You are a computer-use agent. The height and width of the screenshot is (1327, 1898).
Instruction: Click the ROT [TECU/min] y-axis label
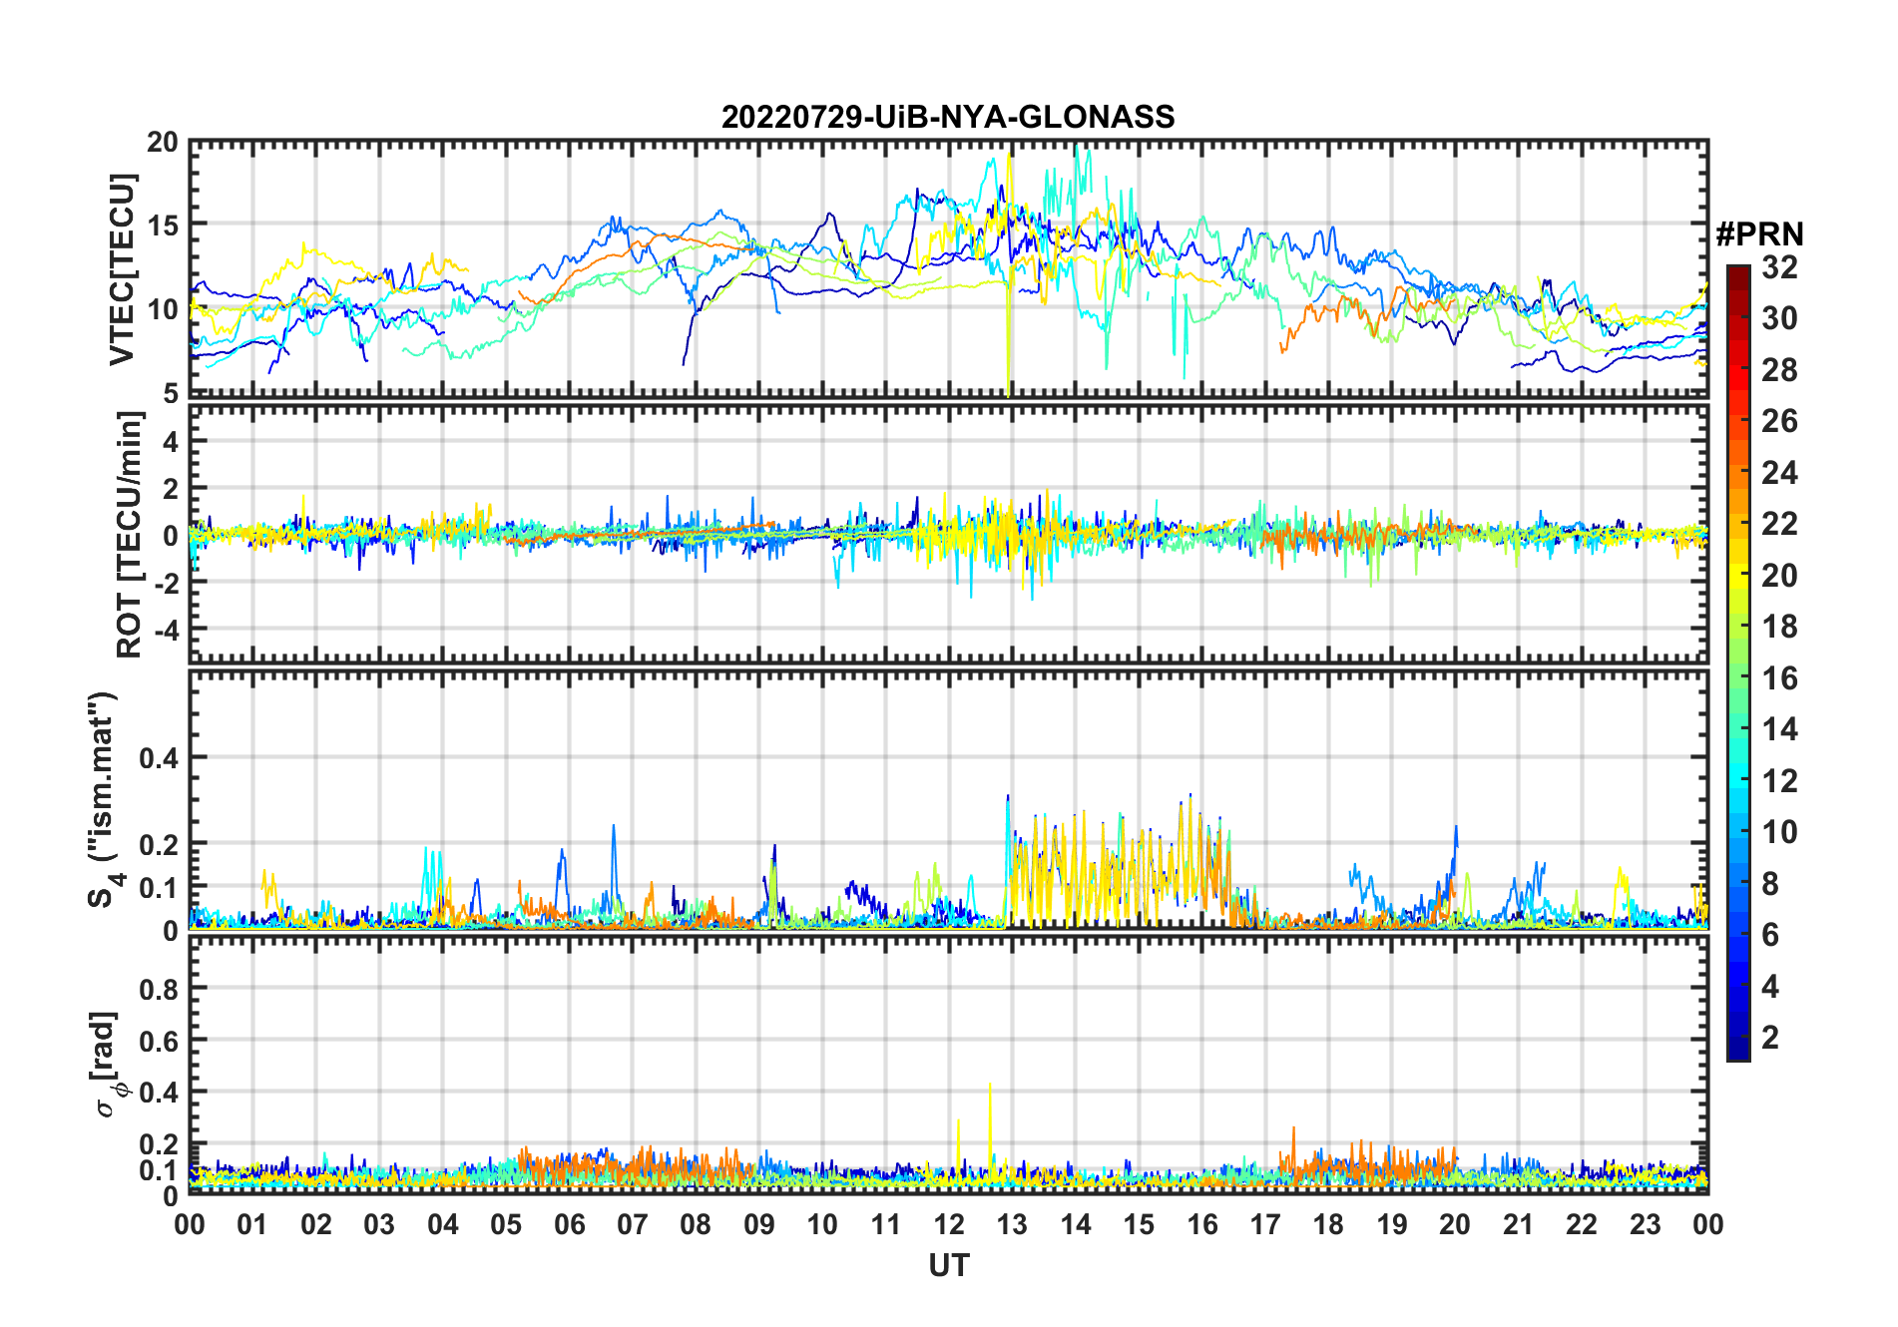point(129,535)
